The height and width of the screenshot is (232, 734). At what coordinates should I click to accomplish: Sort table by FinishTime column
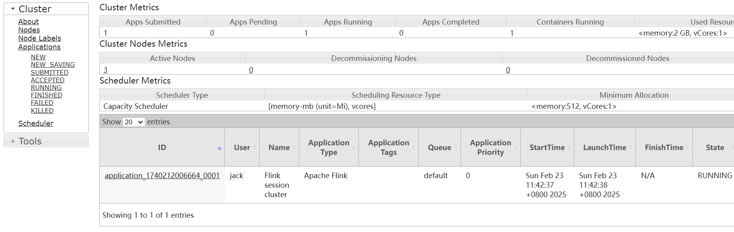pos(664,147)
